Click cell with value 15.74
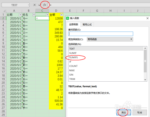Image resolution: width=150 pixels, height=117 pixels. point(56,40)
